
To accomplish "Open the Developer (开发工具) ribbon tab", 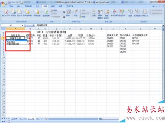I will point(70,6).
